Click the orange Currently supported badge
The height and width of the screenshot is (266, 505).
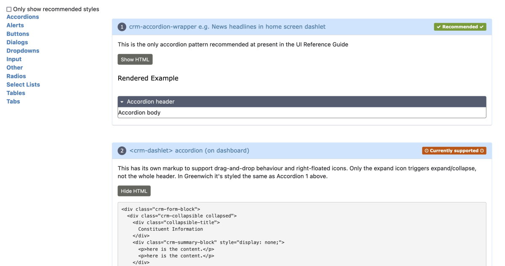[454, 151]
